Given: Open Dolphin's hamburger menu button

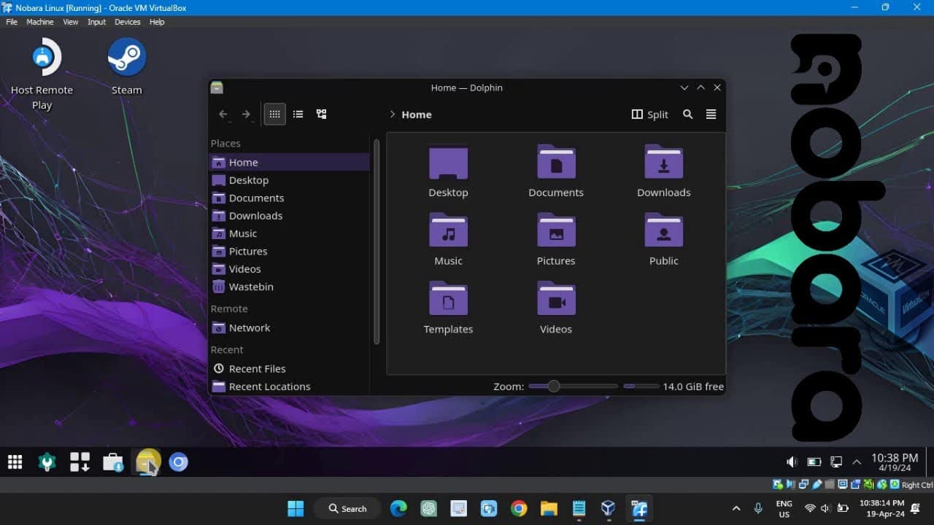Looking at the screenshot, I should [711, 114].
